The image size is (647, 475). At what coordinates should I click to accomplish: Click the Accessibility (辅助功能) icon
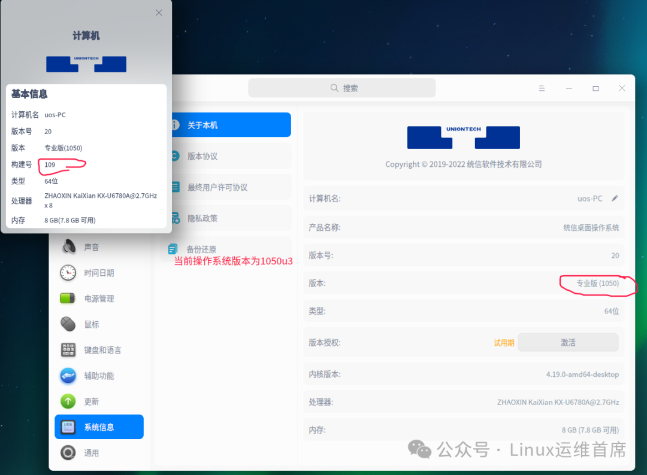pos(68,376)
